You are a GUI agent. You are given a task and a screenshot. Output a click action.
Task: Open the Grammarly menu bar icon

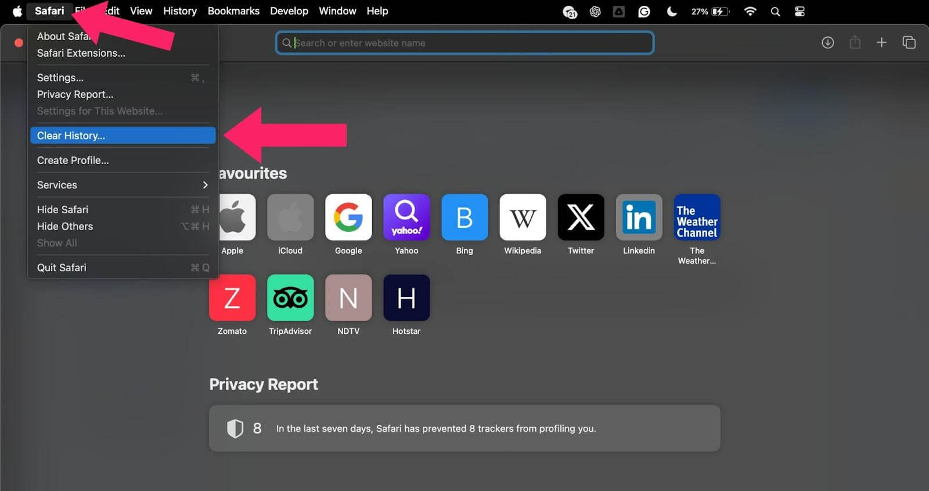(644, 12)
